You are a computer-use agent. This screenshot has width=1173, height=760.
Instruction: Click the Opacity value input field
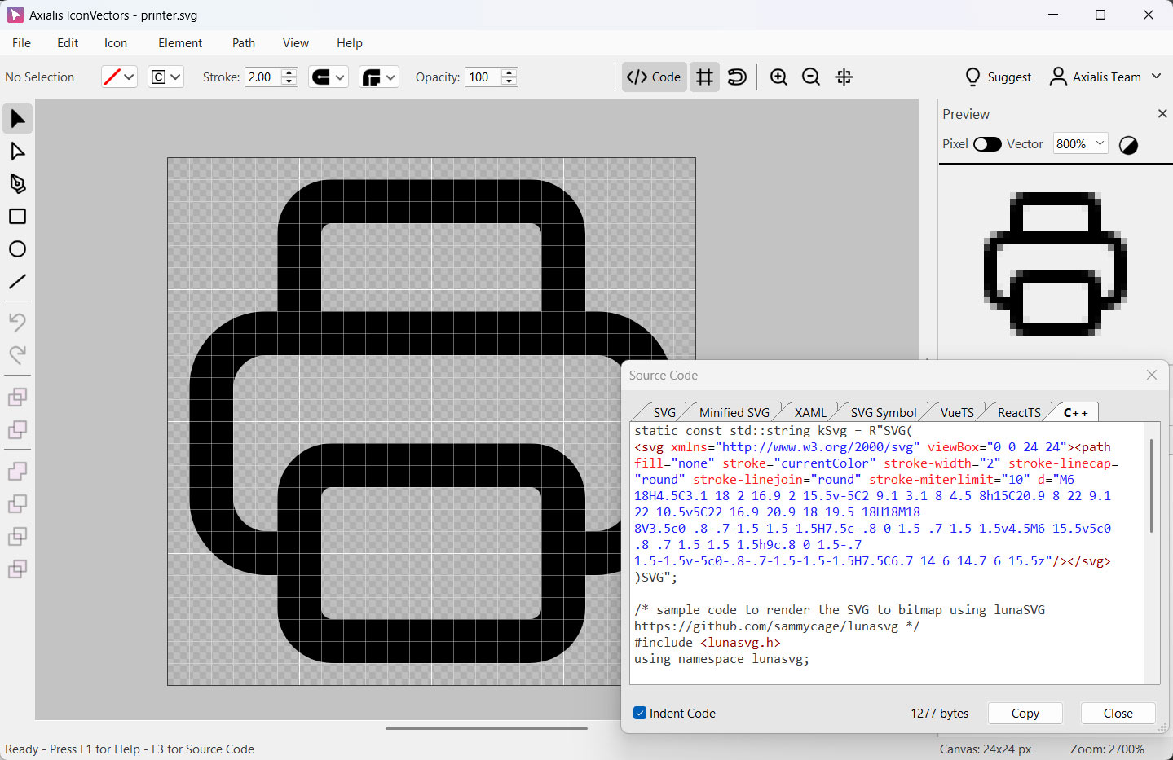pyautogui.click(x=483, y=77)
